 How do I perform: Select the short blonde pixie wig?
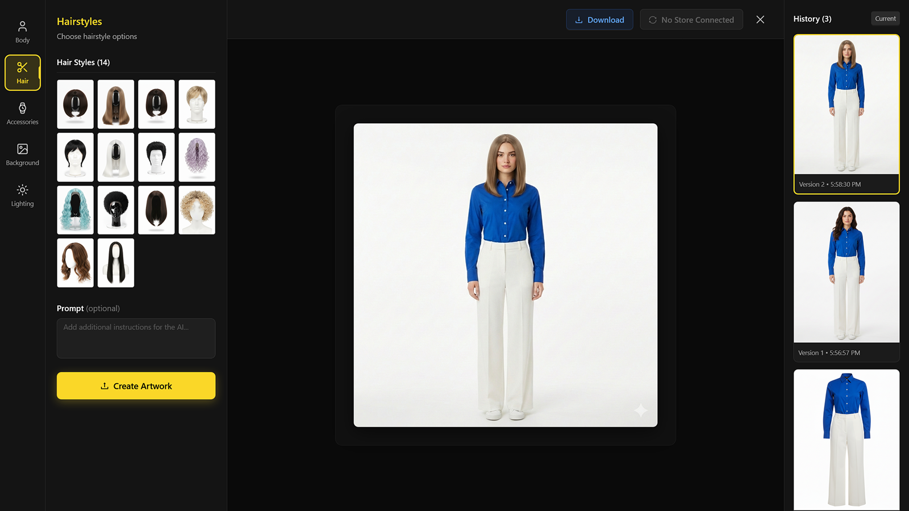click(197, 104)
